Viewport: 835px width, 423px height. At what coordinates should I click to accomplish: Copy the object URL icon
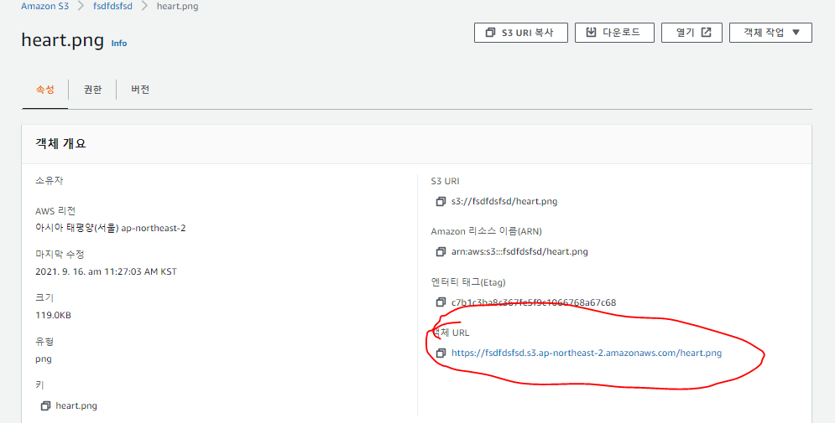pyautogui.click(x=441, y=353)
